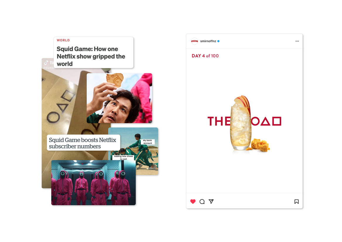The image size is (342, 242).
Task: Click the red circle triangle square symbols
Action: (266, 121)
